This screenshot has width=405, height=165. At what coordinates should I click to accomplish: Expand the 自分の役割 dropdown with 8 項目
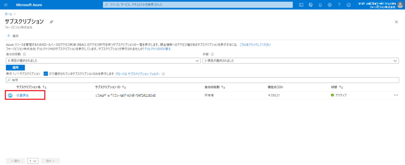coord(103,61)
